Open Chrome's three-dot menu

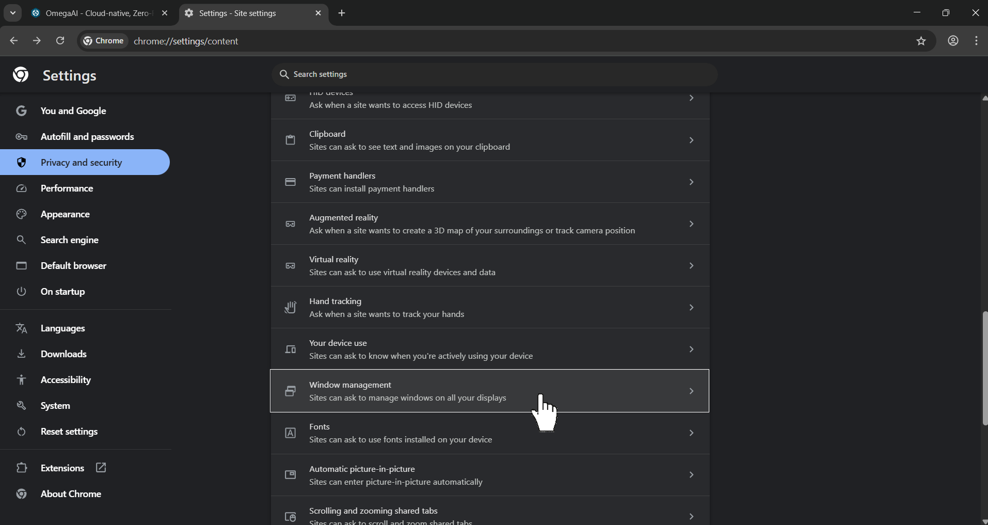tap(976, 41)
